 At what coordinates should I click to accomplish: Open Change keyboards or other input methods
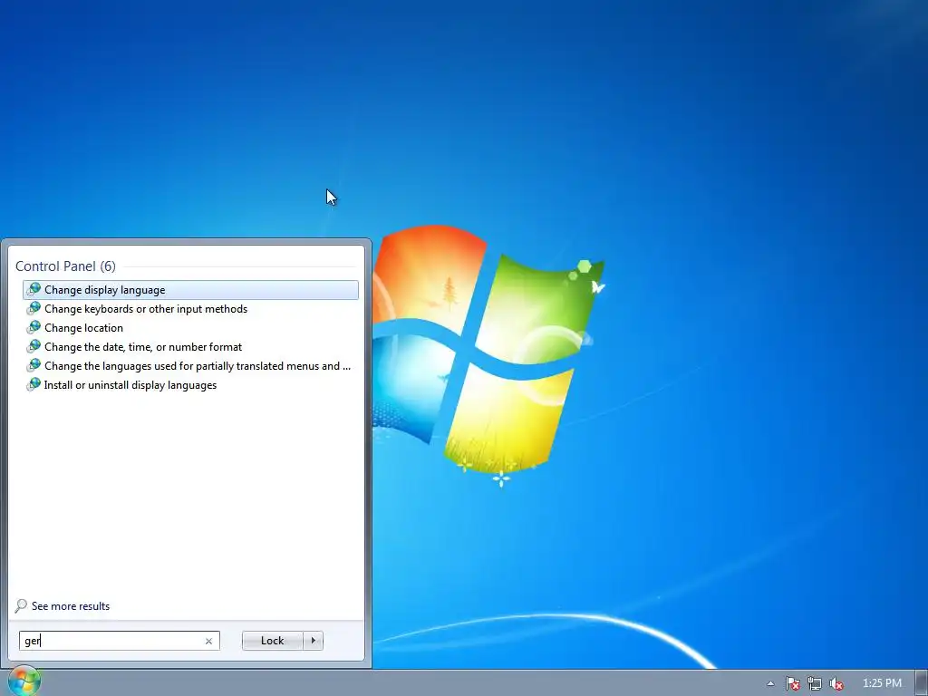point(190,309)
